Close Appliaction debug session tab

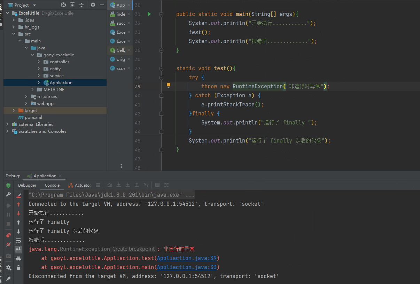tap(60, 176)
